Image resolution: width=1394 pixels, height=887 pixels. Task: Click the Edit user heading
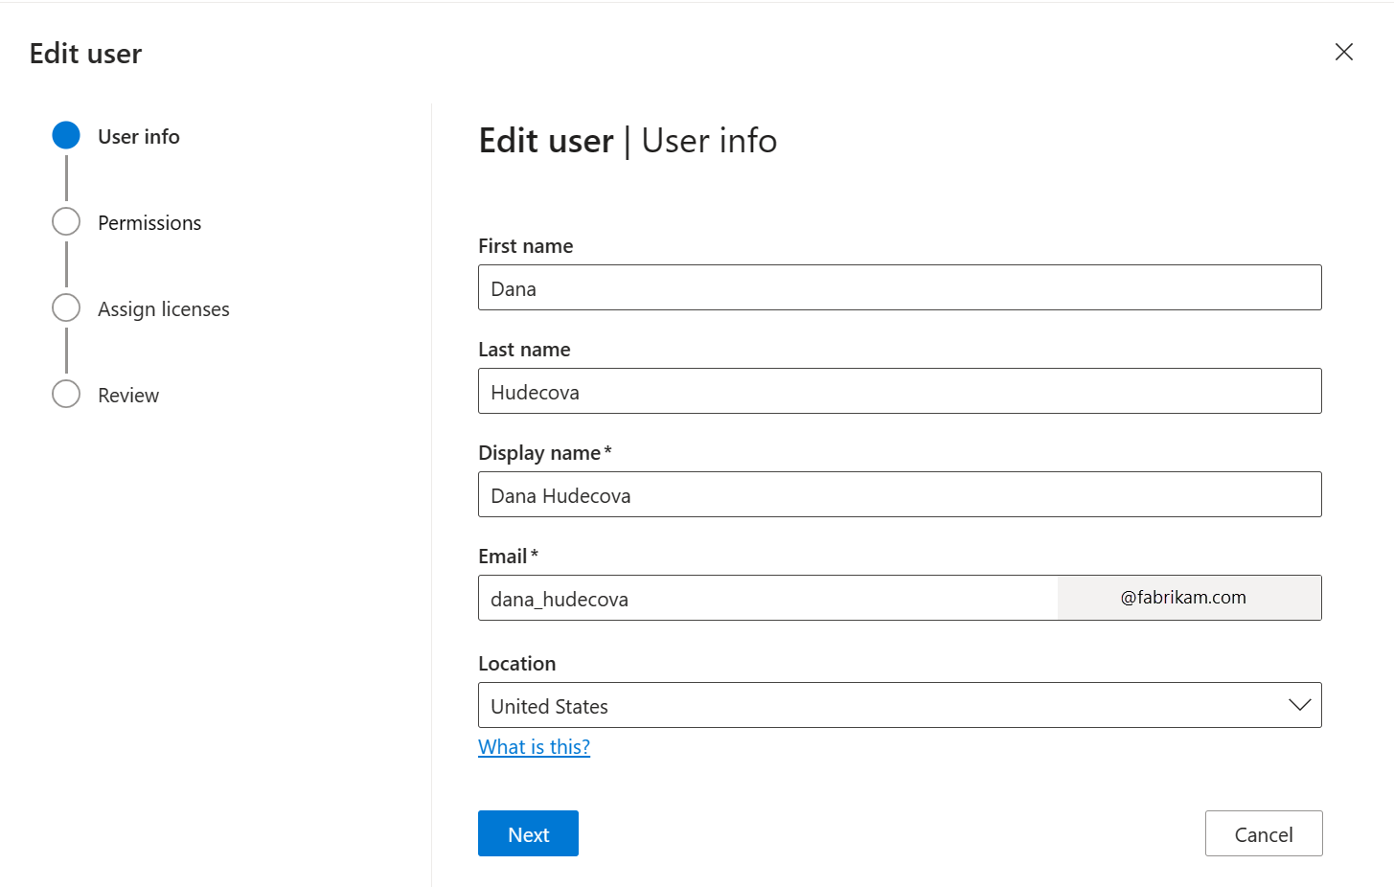pyautogui.click(x=84, y=54)
